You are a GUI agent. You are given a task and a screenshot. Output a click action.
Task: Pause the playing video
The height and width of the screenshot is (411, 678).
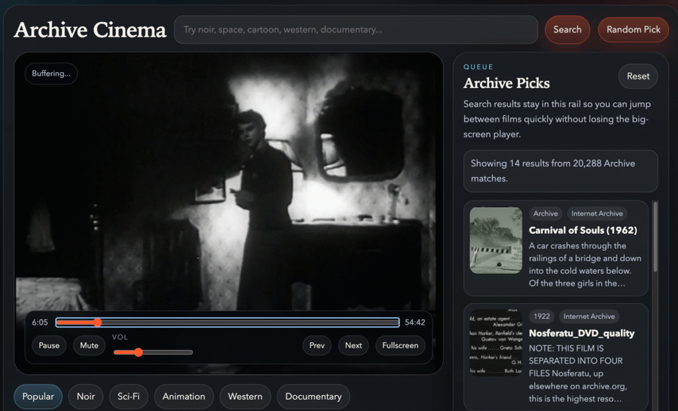click(49, 345)
